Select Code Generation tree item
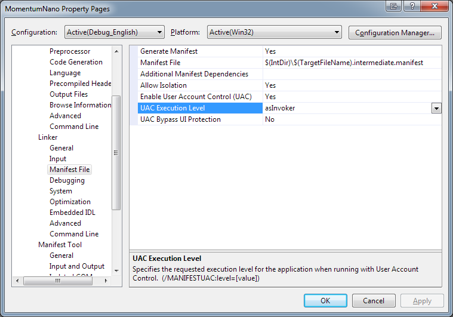This screenshot has width=453, height=317. [76, 62]
